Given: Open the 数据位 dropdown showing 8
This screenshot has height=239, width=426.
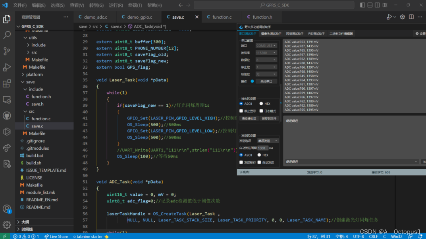Looking at the screenshot, I should [x=266, y=60].
